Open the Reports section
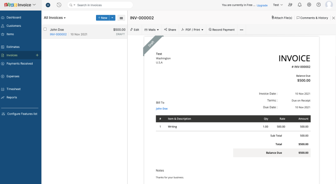 coord(12,97)
